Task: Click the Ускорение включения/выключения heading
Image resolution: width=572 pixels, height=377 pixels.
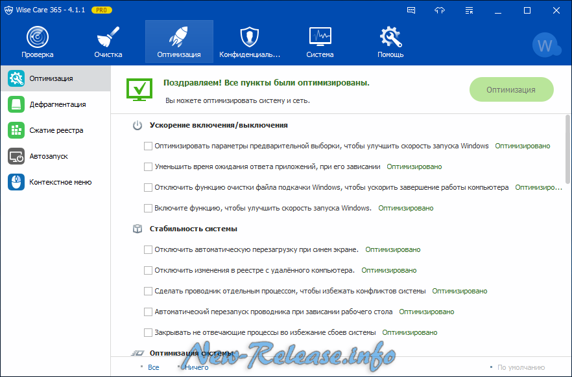Action: coord(219,125)
